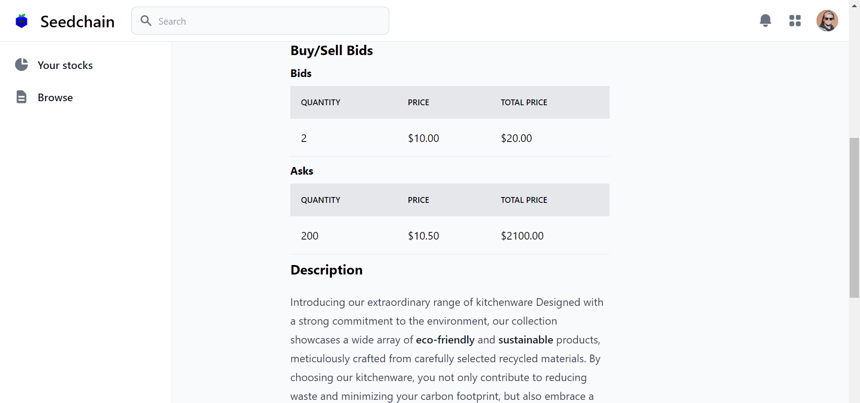Image resolution: width=860 pixels, height=403 pixels.
Task: Open the notifications bell
Action: point(765,21)
